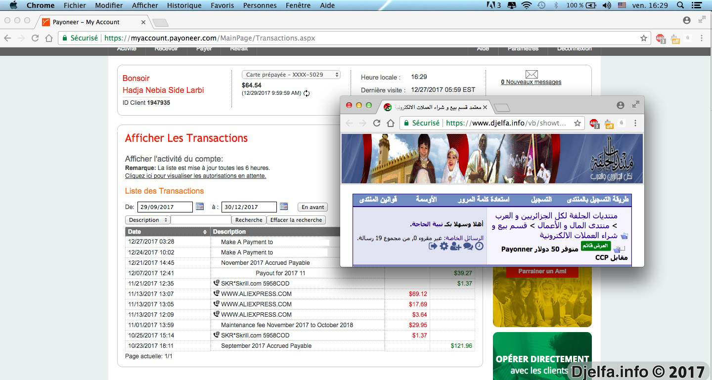Viewport: 712px width, 380px height.
Task: Open the الأوسمة link in the forum navigation
Action: (426, 200)
